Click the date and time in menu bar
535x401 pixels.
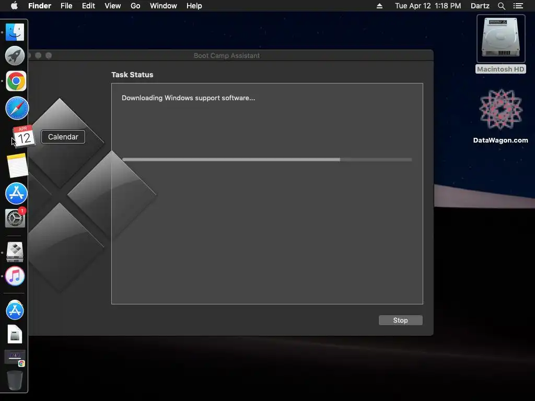(x=428, y=6)
